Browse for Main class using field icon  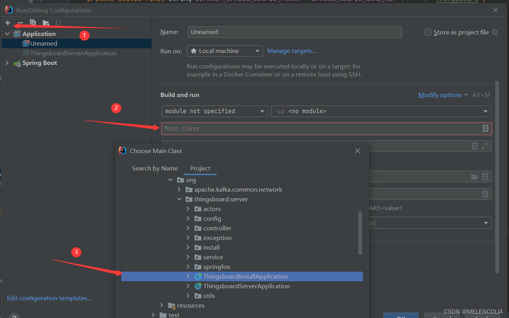485,128
